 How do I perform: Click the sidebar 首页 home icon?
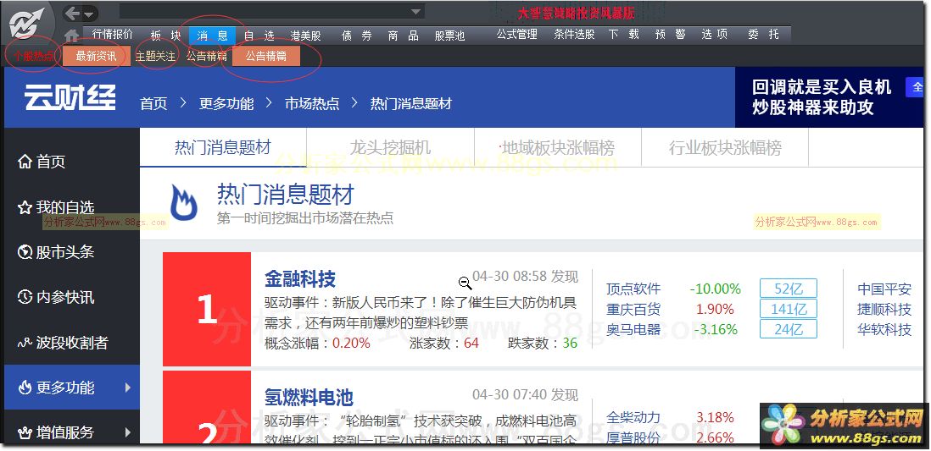tap(25, 162)
